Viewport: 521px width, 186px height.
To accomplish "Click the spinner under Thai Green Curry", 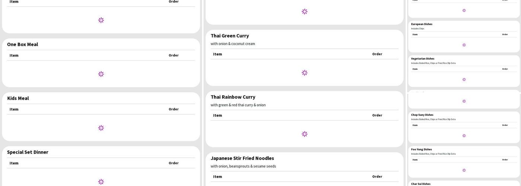I will pyautogui.click(x=304, y=73).
